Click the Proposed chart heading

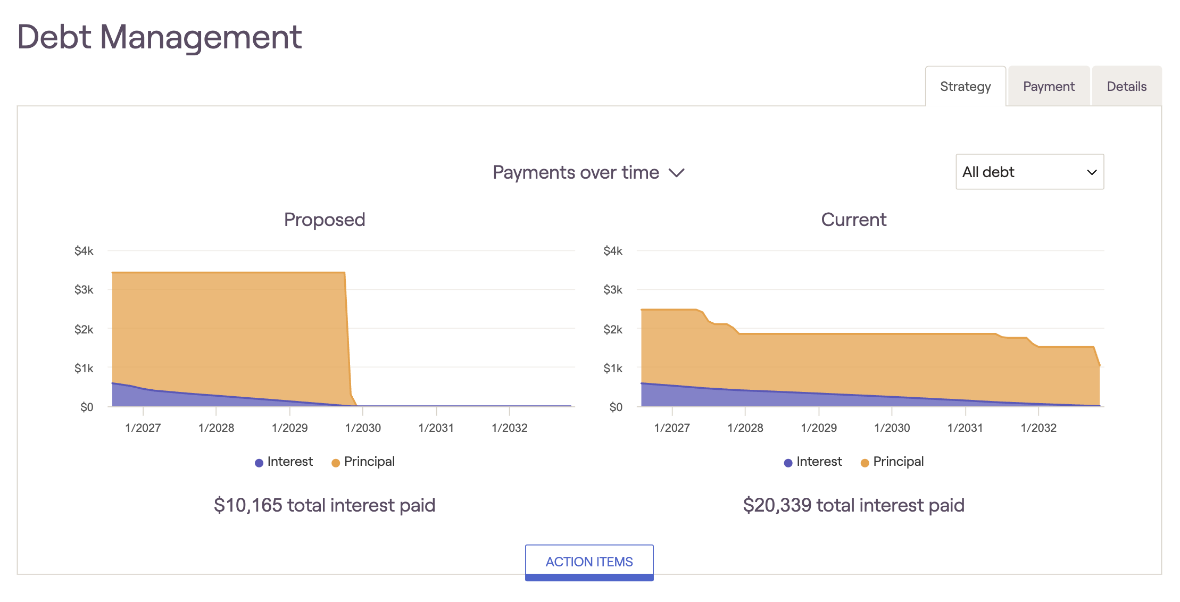click(325, 220)
